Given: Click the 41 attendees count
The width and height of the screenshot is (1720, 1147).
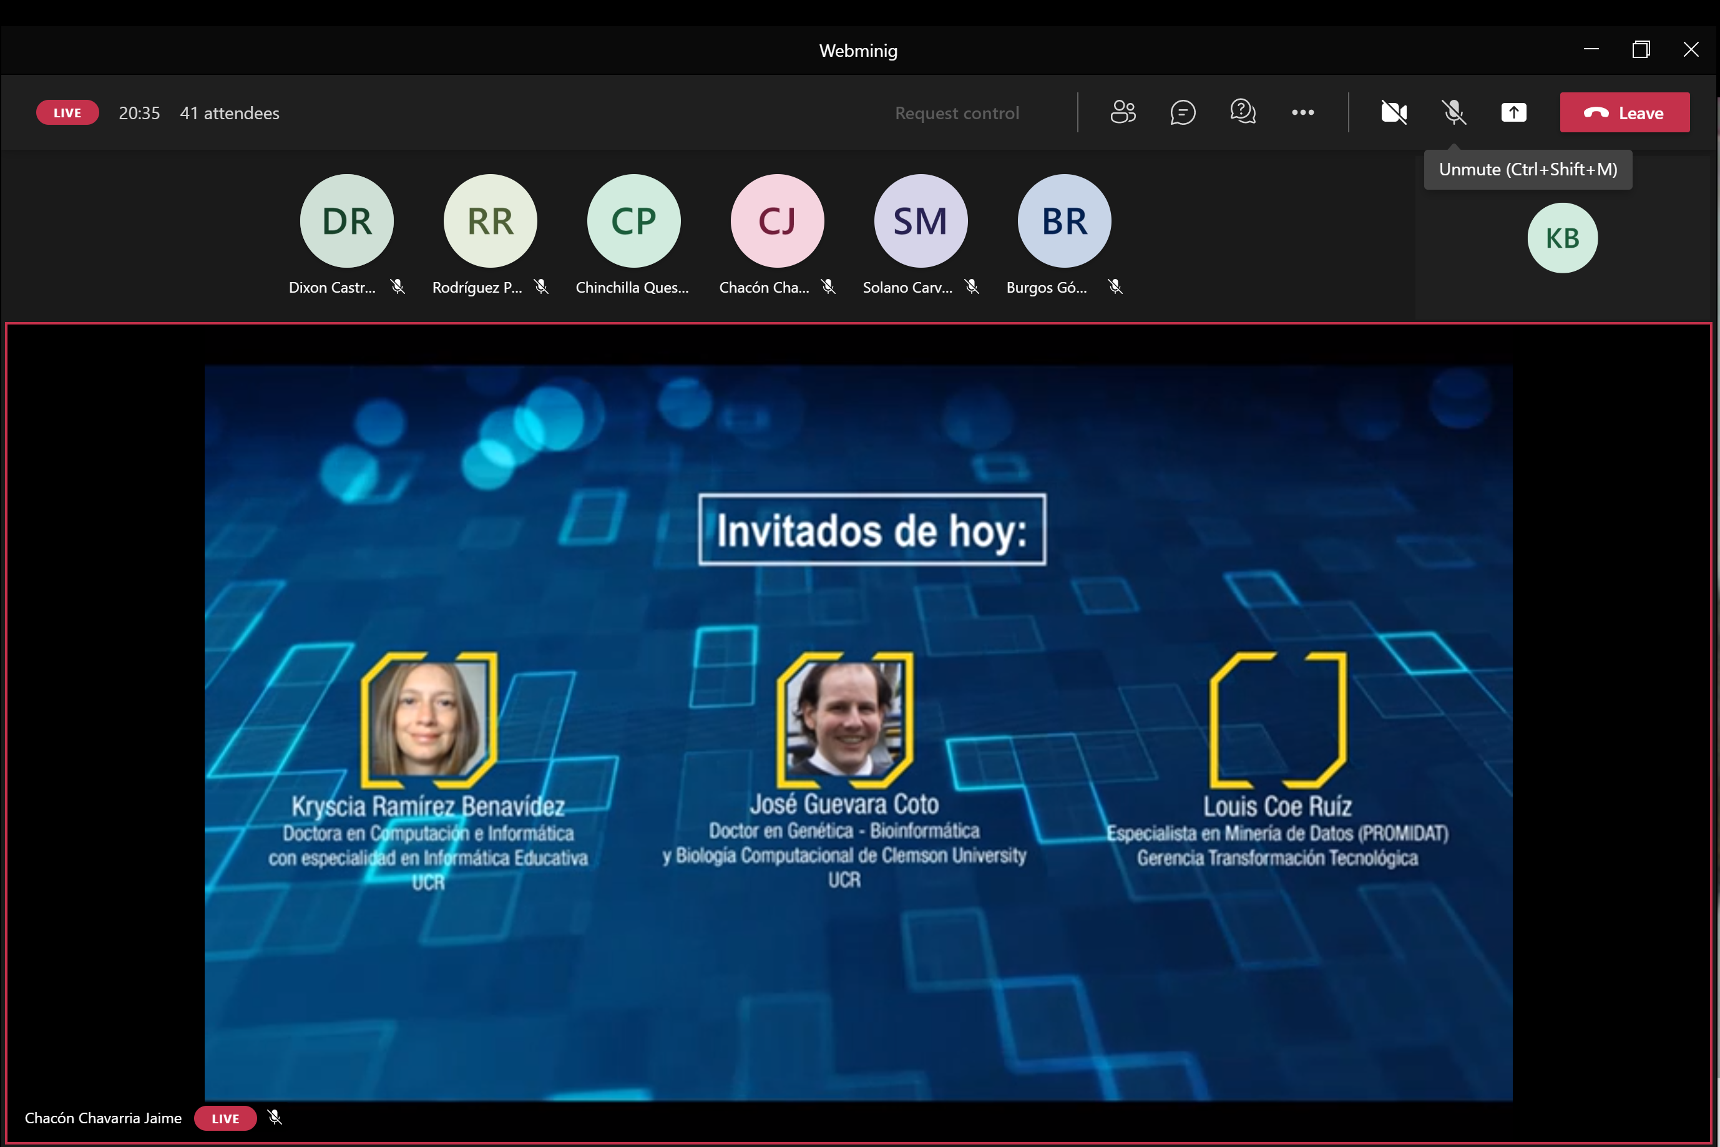Looking at the screenshot, I should point(230,114).
